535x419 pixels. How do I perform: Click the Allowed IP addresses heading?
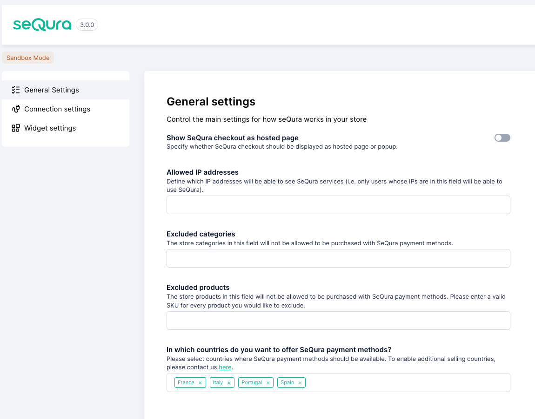coord(202,172)
